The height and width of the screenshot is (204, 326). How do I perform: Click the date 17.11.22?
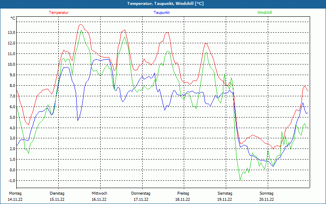(x=141, y=200)
